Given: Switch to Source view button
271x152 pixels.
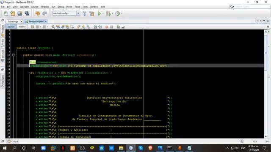Looking at the screenshot, I should coord(11,27).
